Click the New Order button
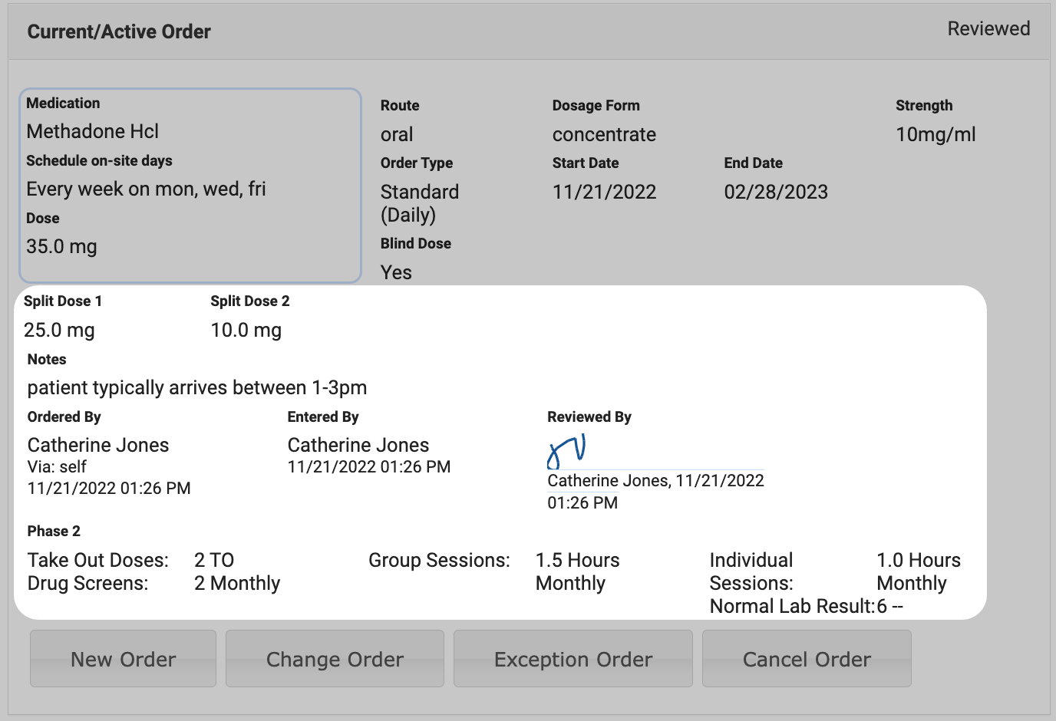 123,659
